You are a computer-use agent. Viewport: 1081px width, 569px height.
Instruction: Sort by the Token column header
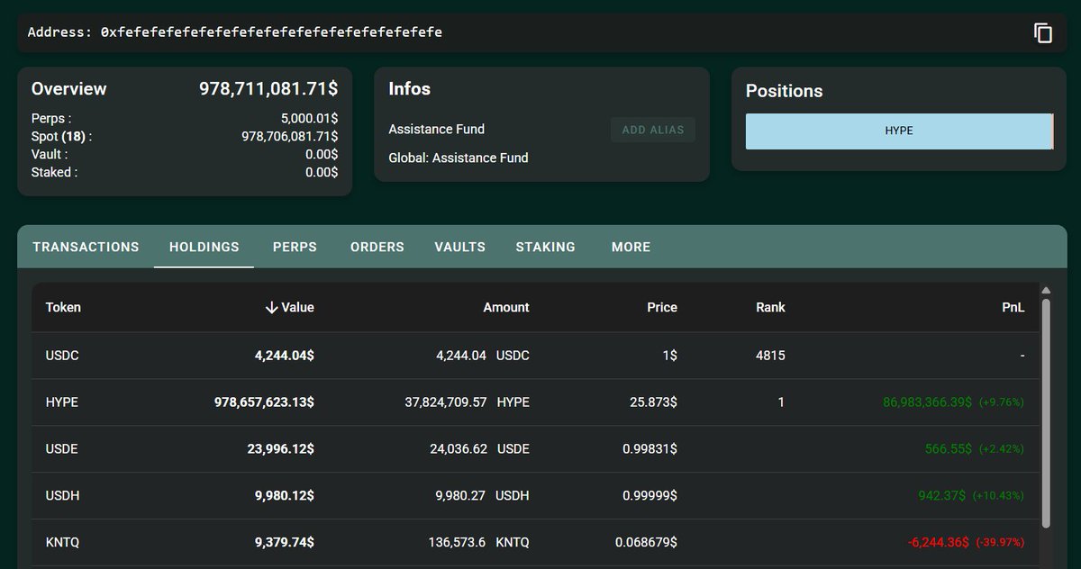63,307
